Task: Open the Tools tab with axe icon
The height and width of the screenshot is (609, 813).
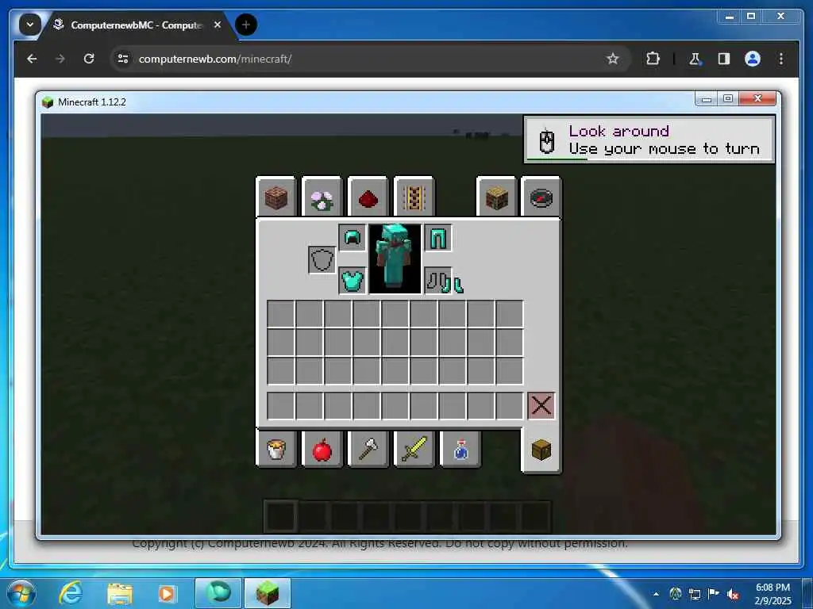Action: tap(368, 449)
